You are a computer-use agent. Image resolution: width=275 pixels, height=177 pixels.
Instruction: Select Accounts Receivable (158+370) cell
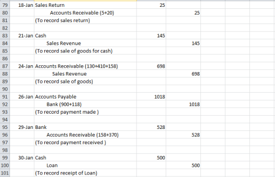point(85,135)
